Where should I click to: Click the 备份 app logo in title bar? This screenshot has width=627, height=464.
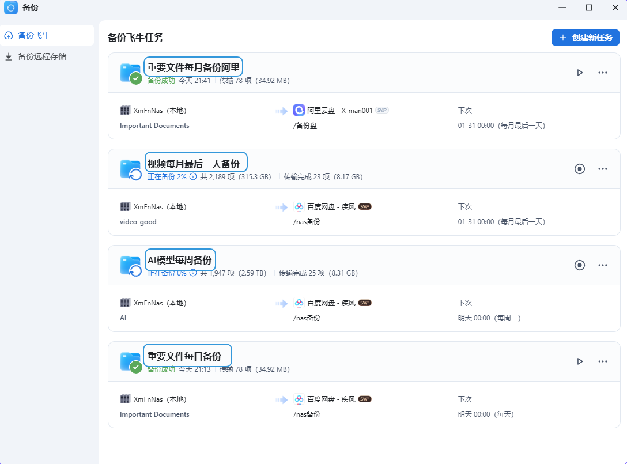click(11, 7)
